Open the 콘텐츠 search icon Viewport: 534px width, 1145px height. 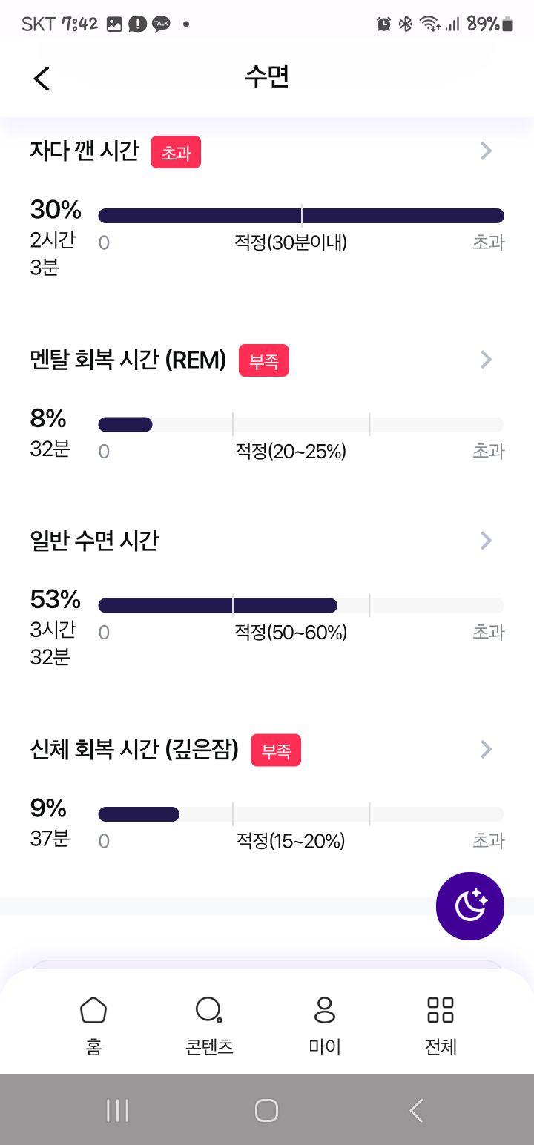coord(209,1010)
